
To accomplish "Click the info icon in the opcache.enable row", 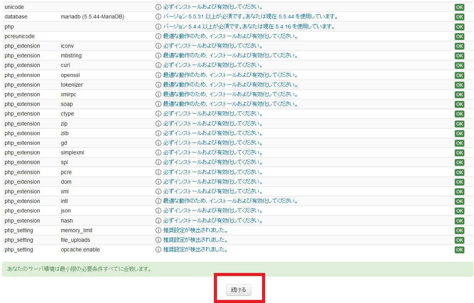I will 158,249.
